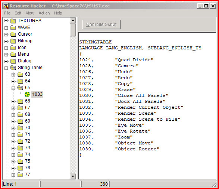
Task: Click the folder icon of 63
Action: click(x=21, y=75)
